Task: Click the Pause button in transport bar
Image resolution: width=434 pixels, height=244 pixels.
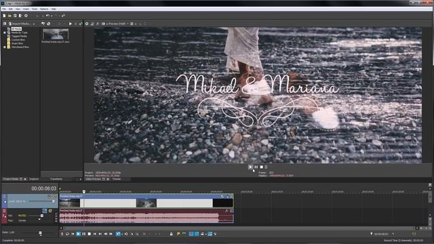Action: pyautogui.click(x=84, y=234)
